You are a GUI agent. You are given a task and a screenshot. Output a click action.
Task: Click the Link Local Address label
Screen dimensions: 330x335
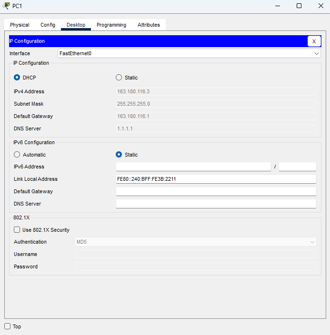pyautogui.click(x=36, y=179)
